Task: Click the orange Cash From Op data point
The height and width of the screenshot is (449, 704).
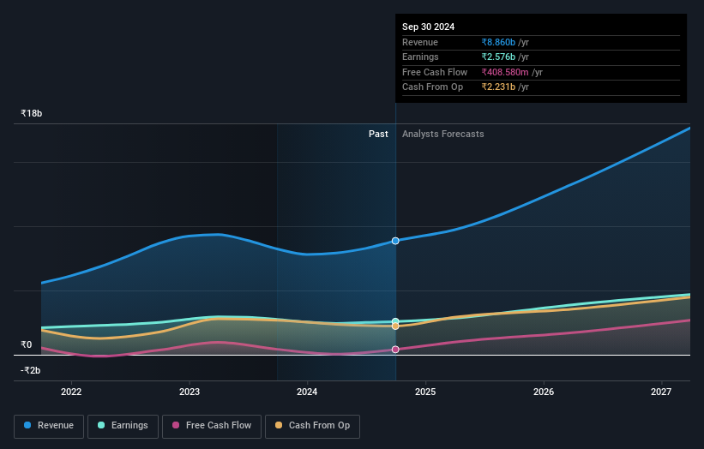Action: click(x=395, y=326)
